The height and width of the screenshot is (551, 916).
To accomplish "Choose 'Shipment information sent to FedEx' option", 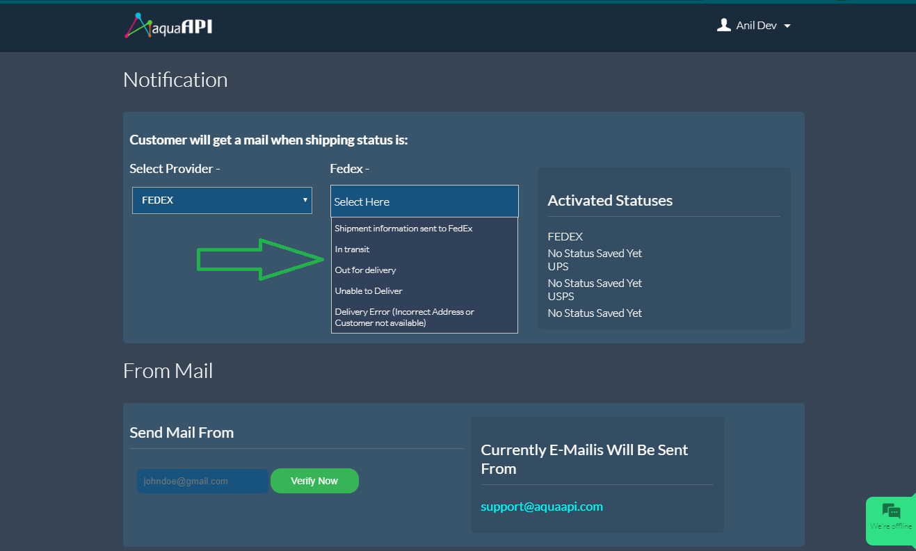I will pos(424,229).
